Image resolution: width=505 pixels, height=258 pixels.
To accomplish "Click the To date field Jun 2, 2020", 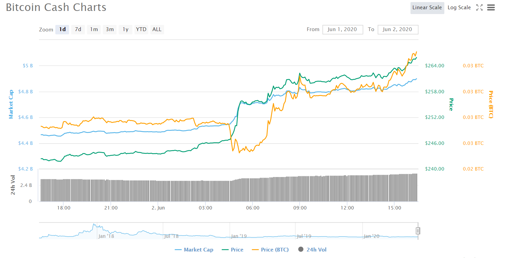I will click(x=398, y=29).
